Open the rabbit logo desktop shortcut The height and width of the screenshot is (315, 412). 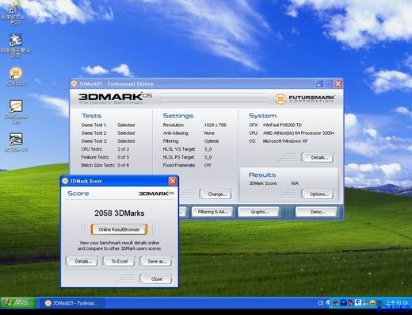tap(16, 45)
